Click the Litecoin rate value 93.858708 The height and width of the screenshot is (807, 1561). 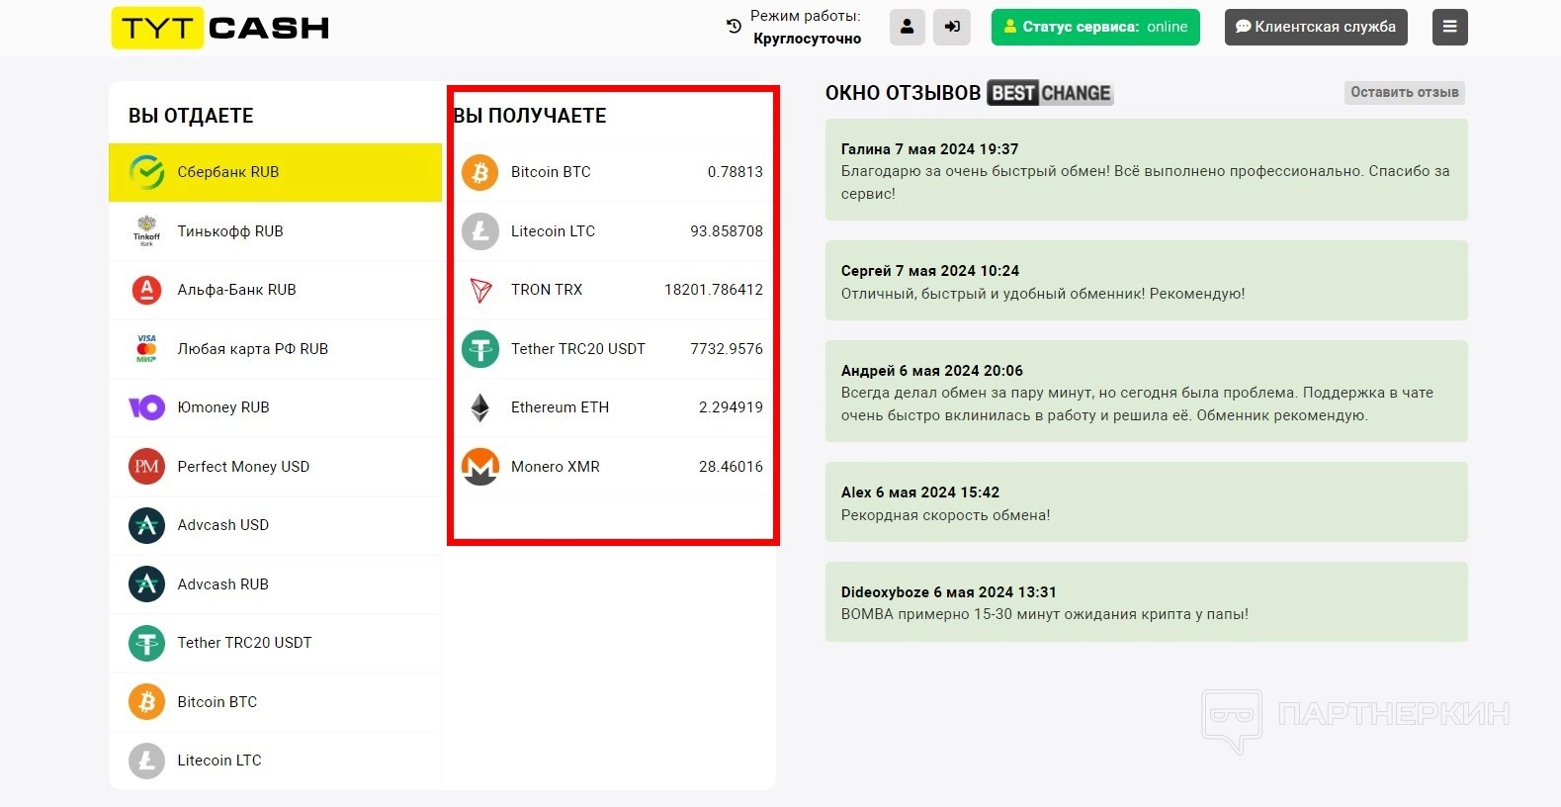(727, 230)
